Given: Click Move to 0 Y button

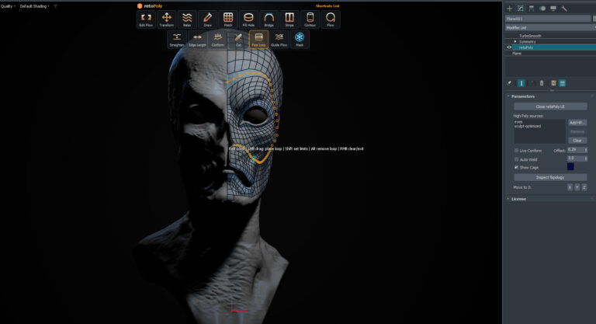Looking at the screenshot, I should 577,187.
